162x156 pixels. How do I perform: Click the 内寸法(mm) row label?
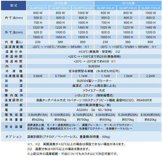14,18
